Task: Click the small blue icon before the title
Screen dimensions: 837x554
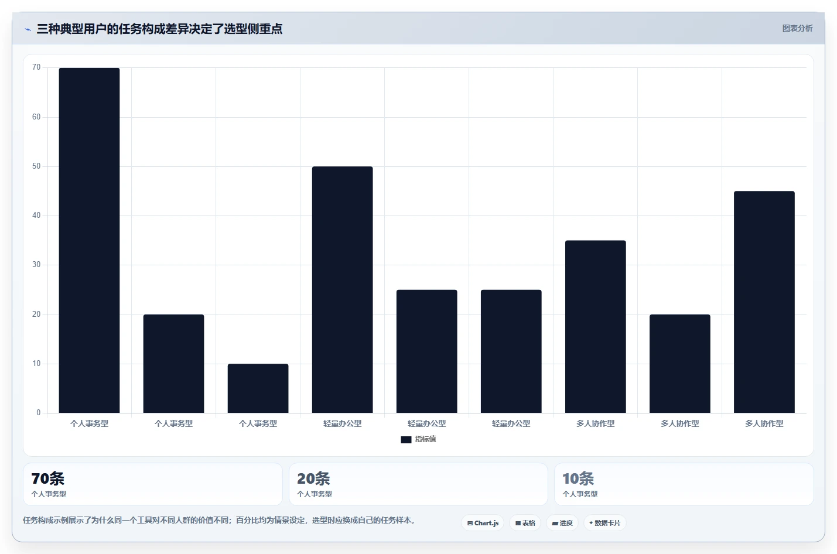Action: click(28, 29)
